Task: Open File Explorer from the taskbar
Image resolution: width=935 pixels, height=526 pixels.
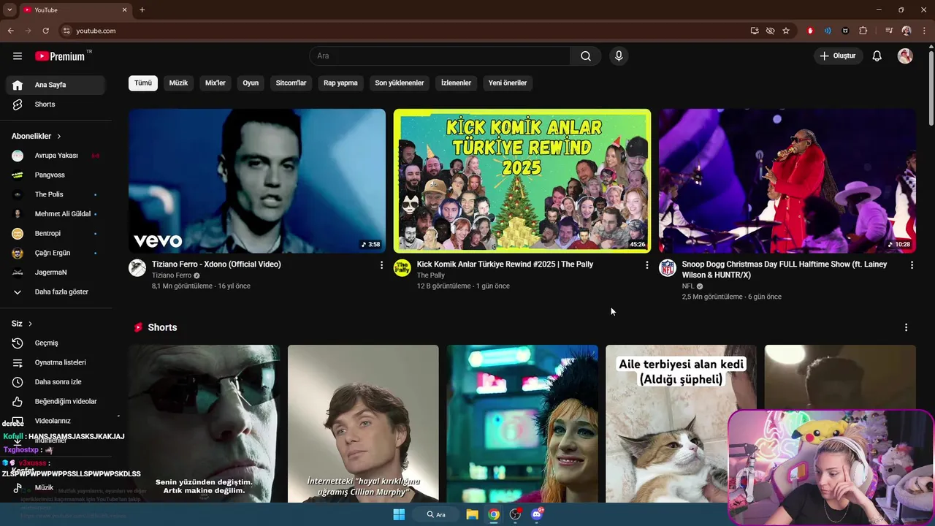Action: tap(472, 514)
